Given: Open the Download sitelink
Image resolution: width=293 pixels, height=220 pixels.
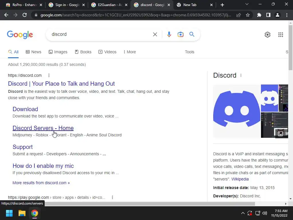Looking at the screenshot, I should tap(25, 109).
